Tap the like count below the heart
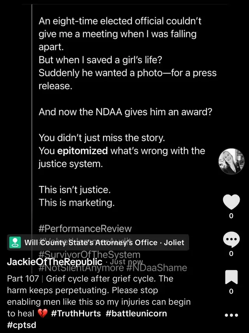This screenshot has height=333, width=249. 231,215
